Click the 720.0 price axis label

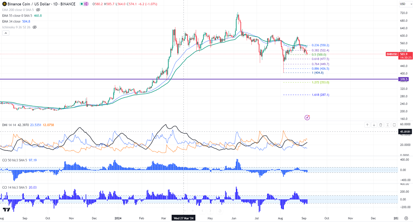pyautogui.click(x=404, y=13)
